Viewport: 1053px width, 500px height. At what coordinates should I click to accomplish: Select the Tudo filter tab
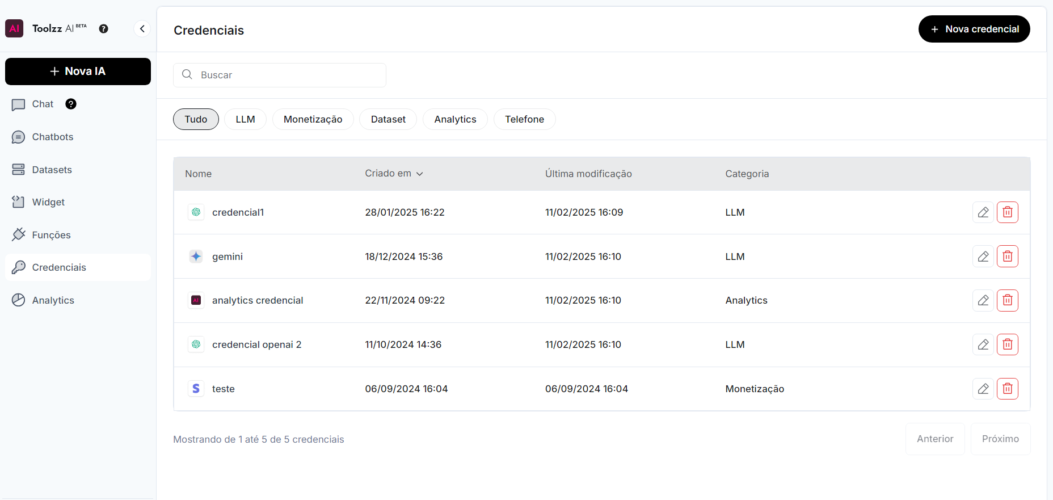click(x=196, y=119)
